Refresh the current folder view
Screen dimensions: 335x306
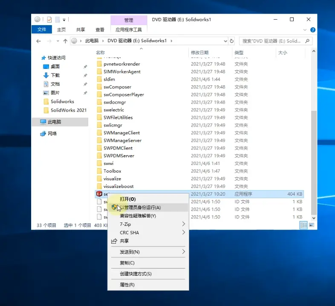231,41
